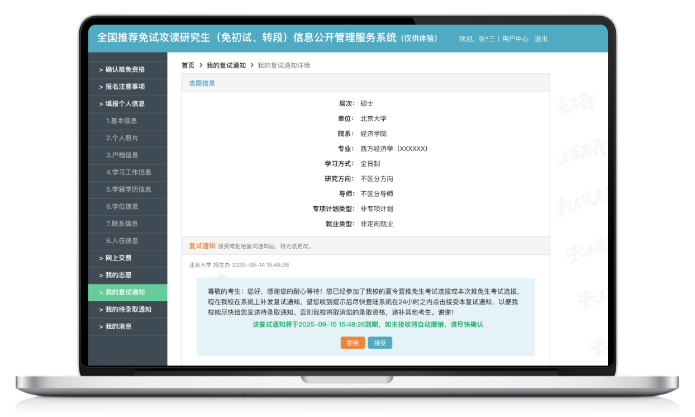This screenshot has width=695, height=417.
Task: Open 3.户档信息 sidebar item
Action: 122,155
